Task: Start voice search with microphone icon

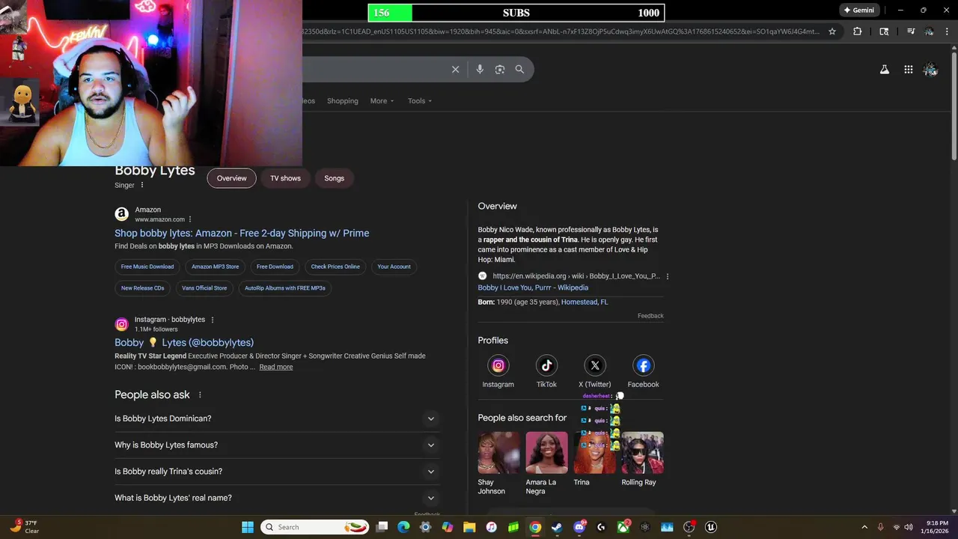Action: click(x=480, y=69)
